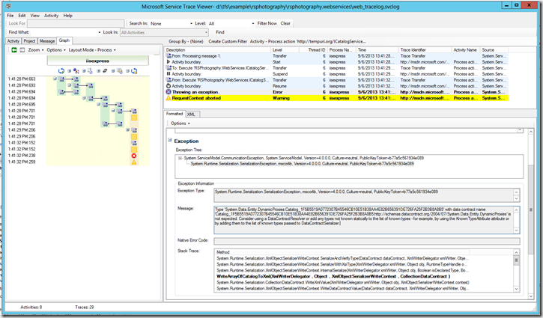543x318 pixels.
Task: Open Layout Mode - Process dropdown
Action: pyautogui.click(x=92, y=49)
